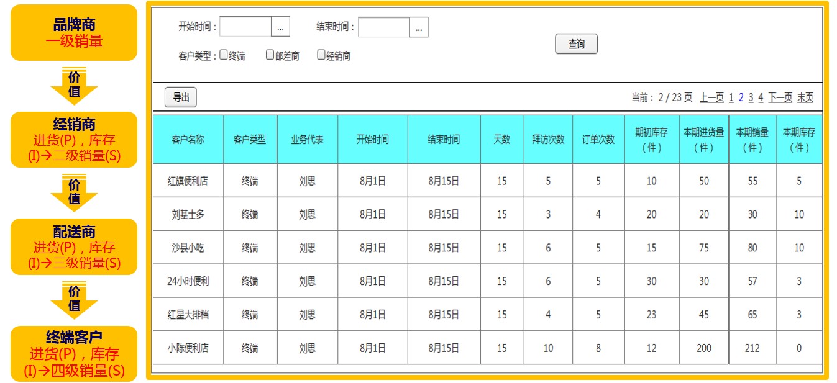837x383 pixels.
Task: Open the 开始时间 date picker button
Action: (x=281, y=27)
